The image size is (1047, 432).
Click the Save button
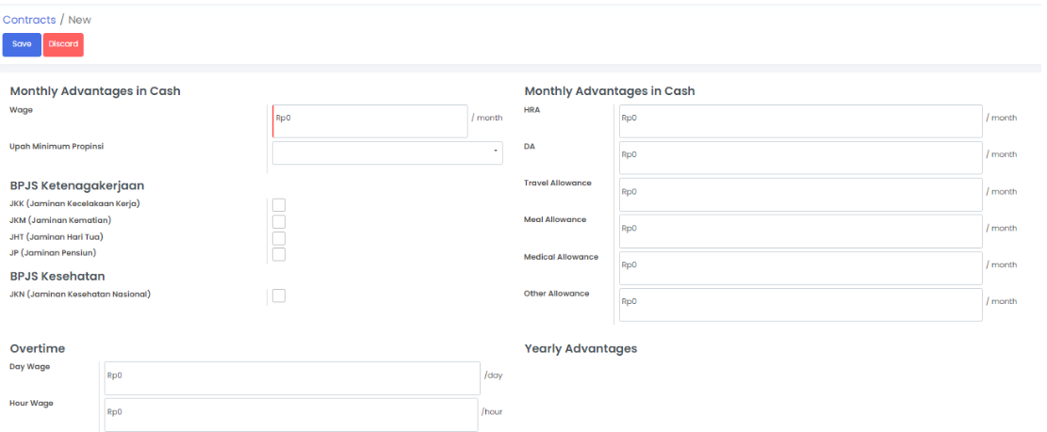pyautogui.click(x=22, y=44)
